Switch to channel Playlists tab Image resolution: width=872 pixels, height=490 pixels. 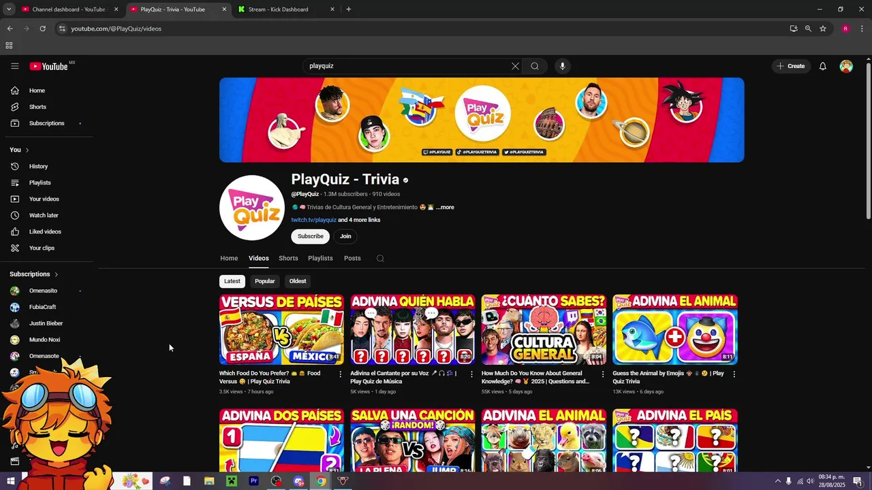coord(320,259)
